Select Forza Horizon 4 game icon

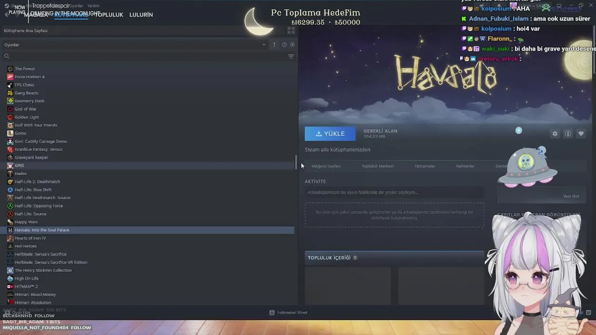click(10, 77)
